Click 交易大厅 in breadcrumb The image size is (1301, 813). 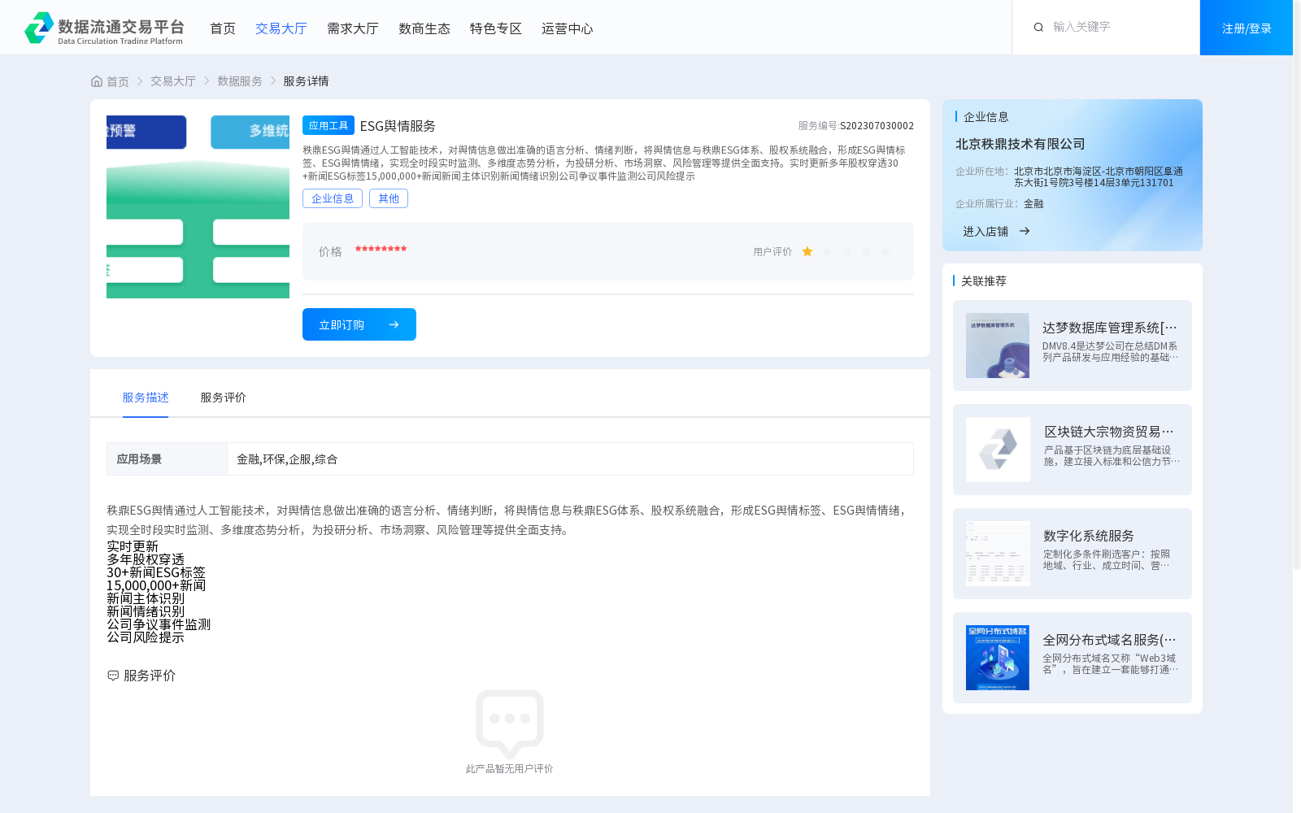click(173, 81)
